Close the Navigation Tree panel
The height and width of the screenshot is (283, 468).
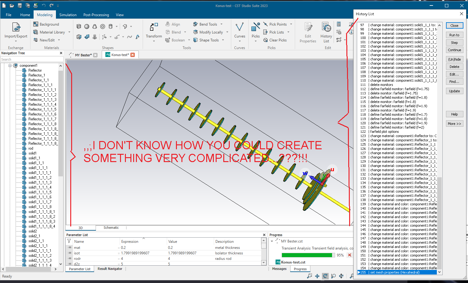click(x=61, y=53)
